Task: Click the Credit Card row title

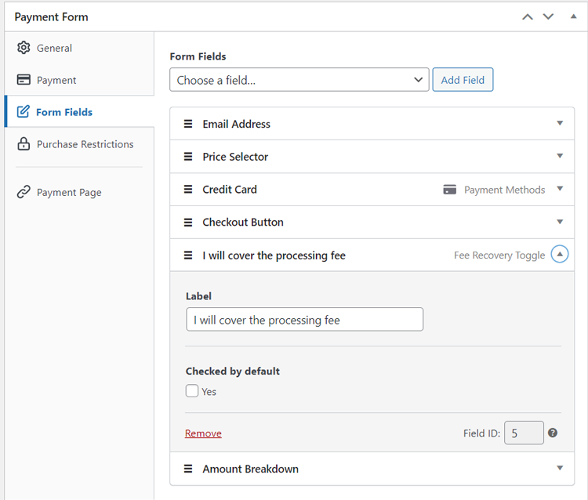Action: (x=230, y=190)
